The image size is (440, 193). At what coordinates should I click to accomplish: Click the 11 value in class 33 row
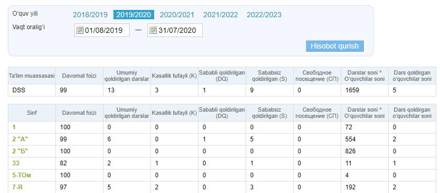(348, 163)
